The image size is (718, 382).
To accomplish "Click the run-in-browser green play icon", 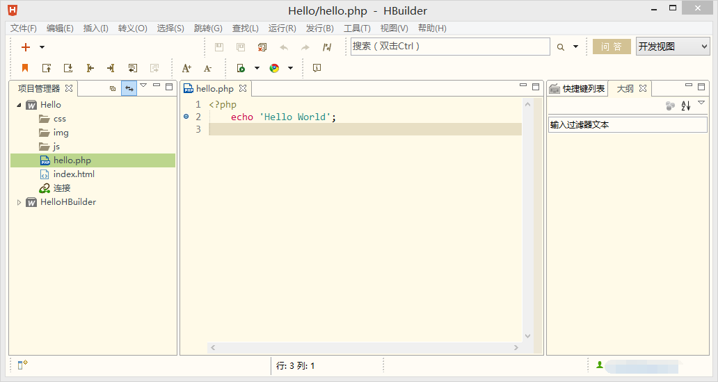I will pyautogui.click(x=241, y=68).
